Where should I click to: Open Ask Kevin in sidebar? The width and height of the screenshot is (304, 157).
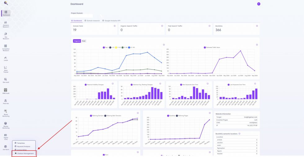(6, 148)
